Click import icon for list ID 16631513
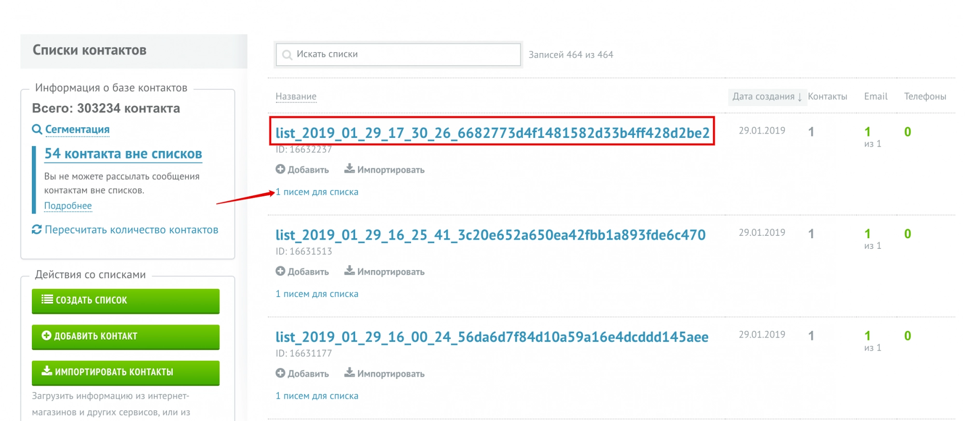 [349, 271]
